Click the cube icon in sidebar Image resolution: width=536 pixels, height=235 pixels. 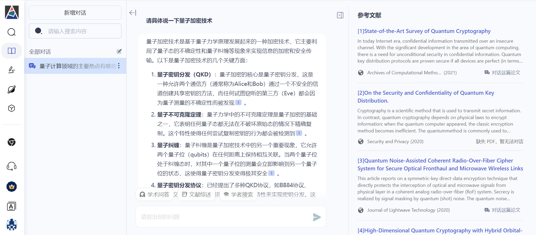point(12,108)
